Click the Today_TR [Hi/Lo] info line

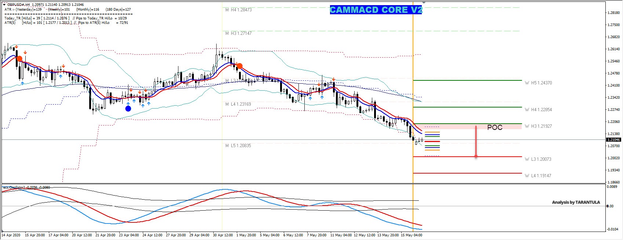point(66,18)
